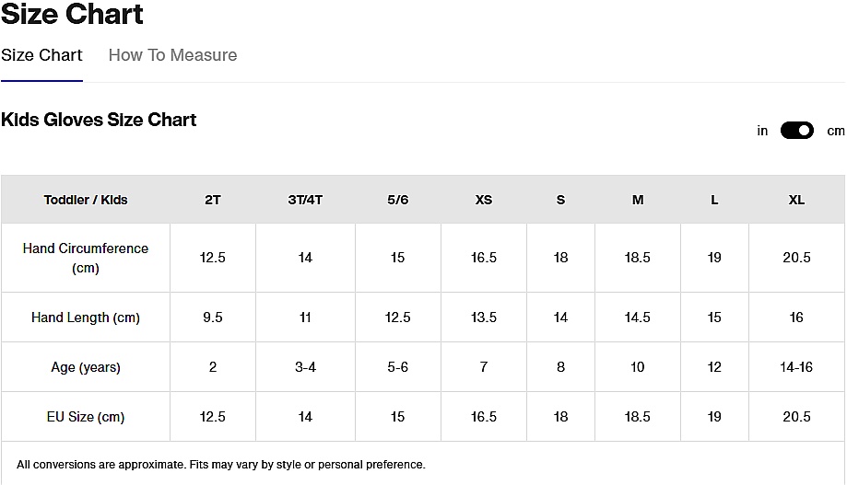The image size is (847, 485).
Task: Select the Size Chart tab
Action: (41, 55)
